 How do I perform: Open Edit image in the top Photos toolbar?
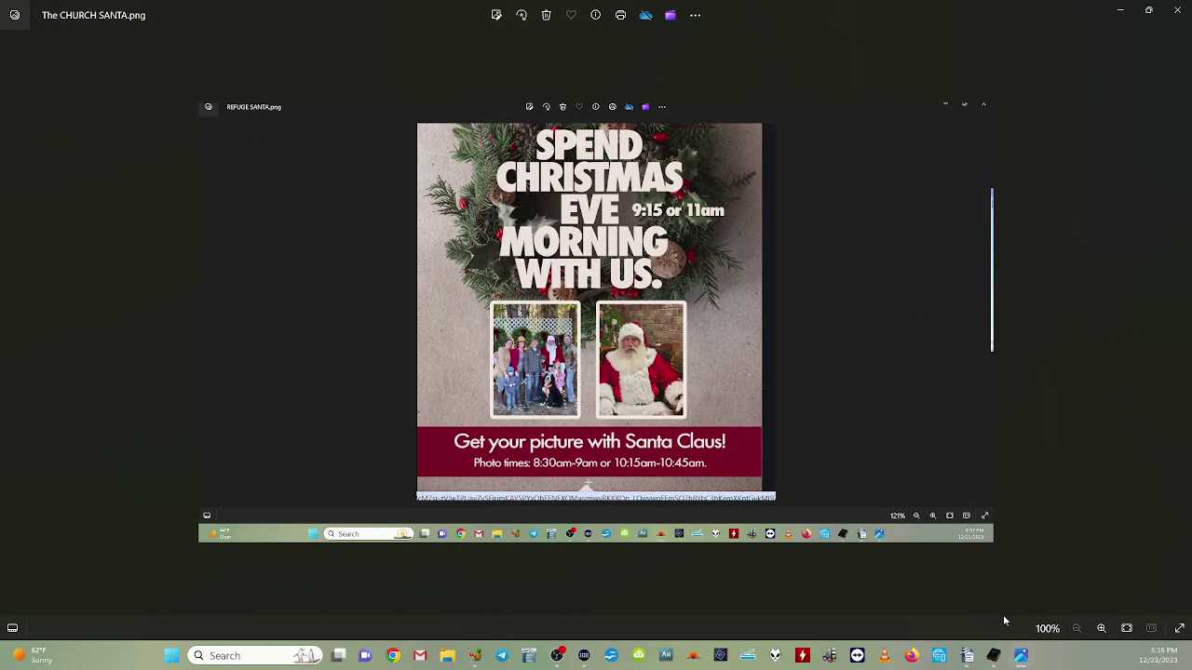click(496, 15)
